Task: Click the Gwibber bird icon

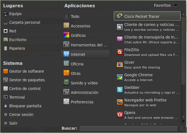Action: click(x=120, y=90)
